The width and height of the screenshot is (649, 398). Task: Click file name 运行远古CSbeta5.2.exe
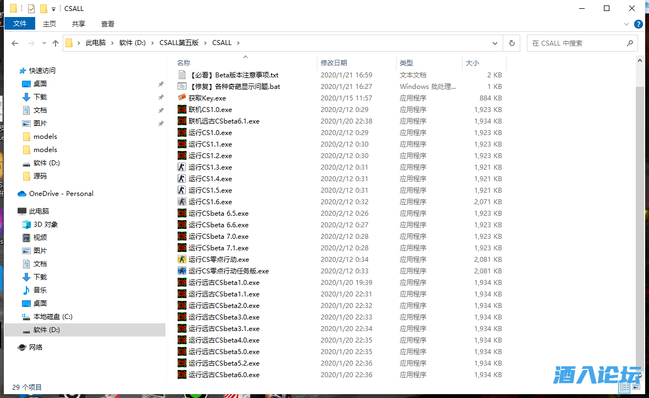[224, 363]
